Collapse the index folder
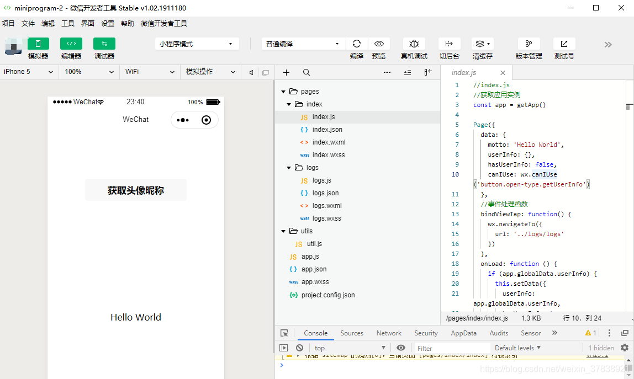The image size is (634, 379). click(289, 104)
